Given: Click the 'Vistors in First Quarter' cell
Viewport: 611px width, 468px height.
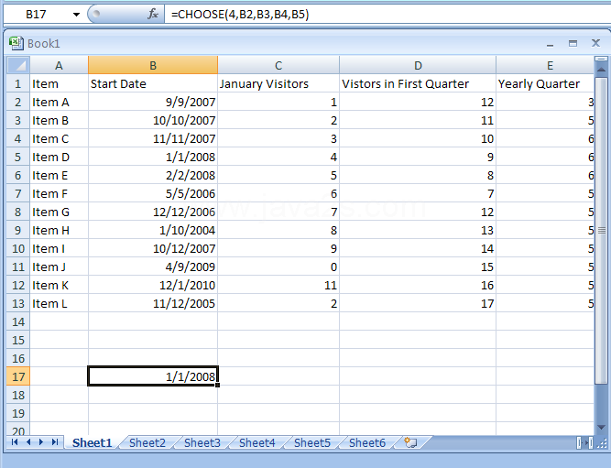Looking at the screenshot, I should (418, 83).
